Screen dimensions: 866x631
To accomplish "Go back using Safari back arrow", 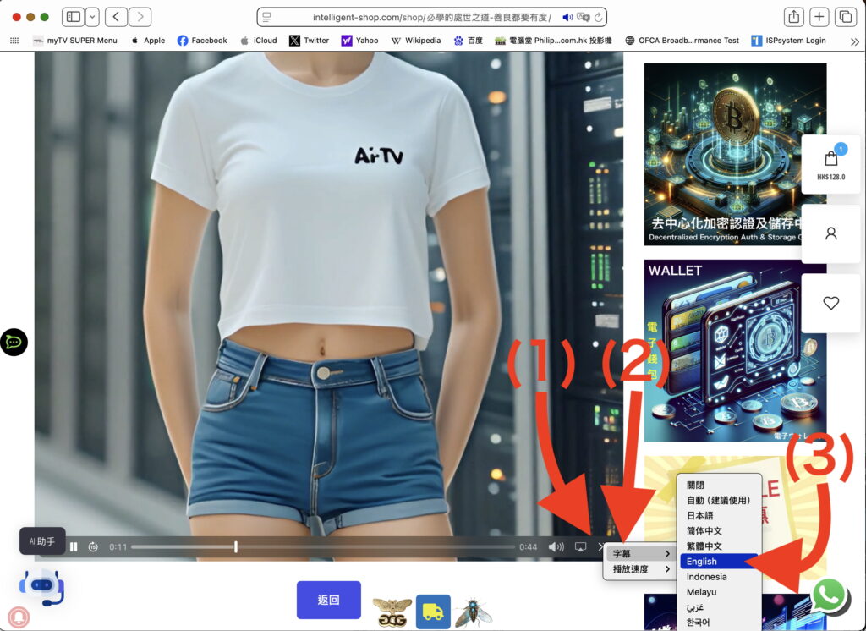I will [x=116, y=17].
